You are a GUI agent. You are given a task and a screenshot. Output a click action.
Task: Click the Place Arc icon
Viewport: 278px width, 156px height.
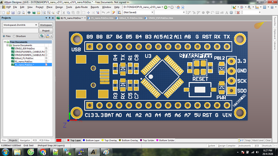pos(212,13)
